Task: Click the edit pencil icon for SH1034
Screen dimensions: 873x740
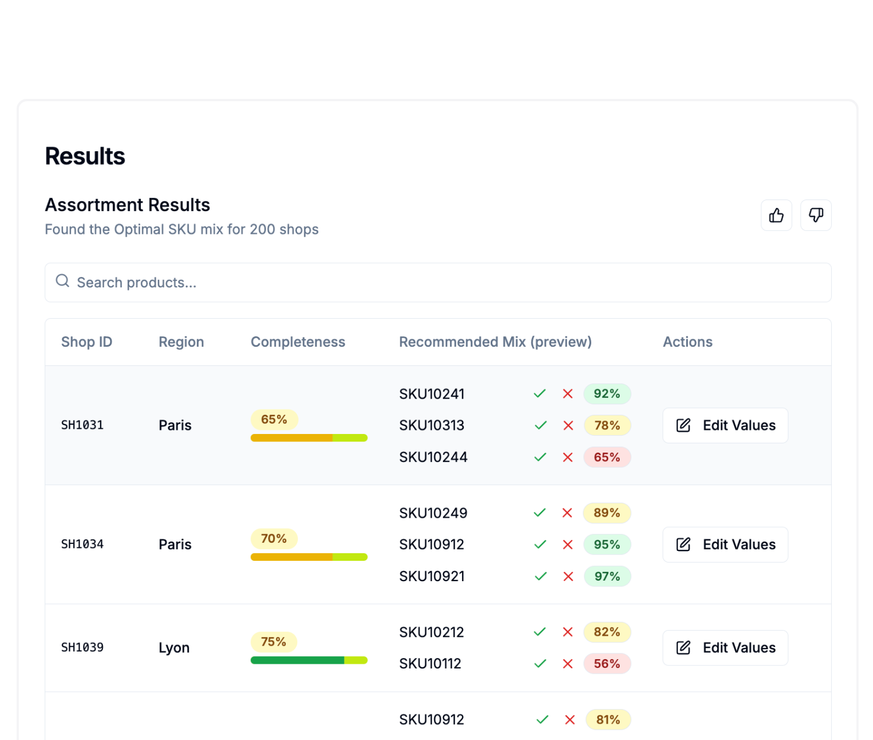Action: pos(683,545)
